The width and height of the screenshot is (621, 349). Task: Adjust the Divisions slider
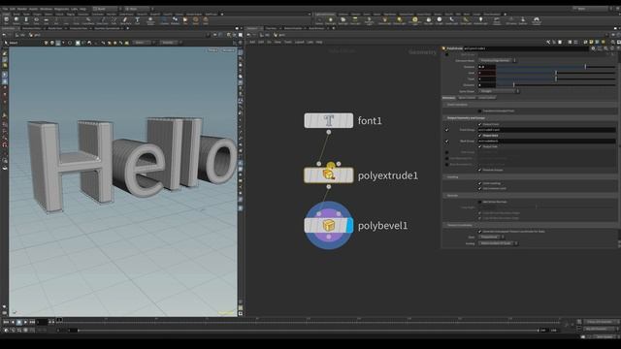click(556, 85)
